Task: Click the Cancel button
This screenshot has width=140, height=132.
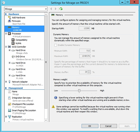Action: (108, 126)
